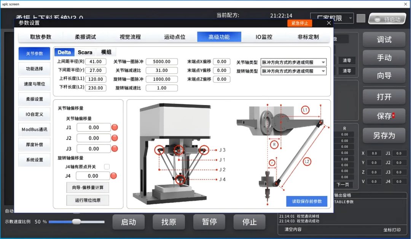Click the 旋转轴减速比 input field
The height and width of the screenshot is (239, 411).
click(162, 88)
